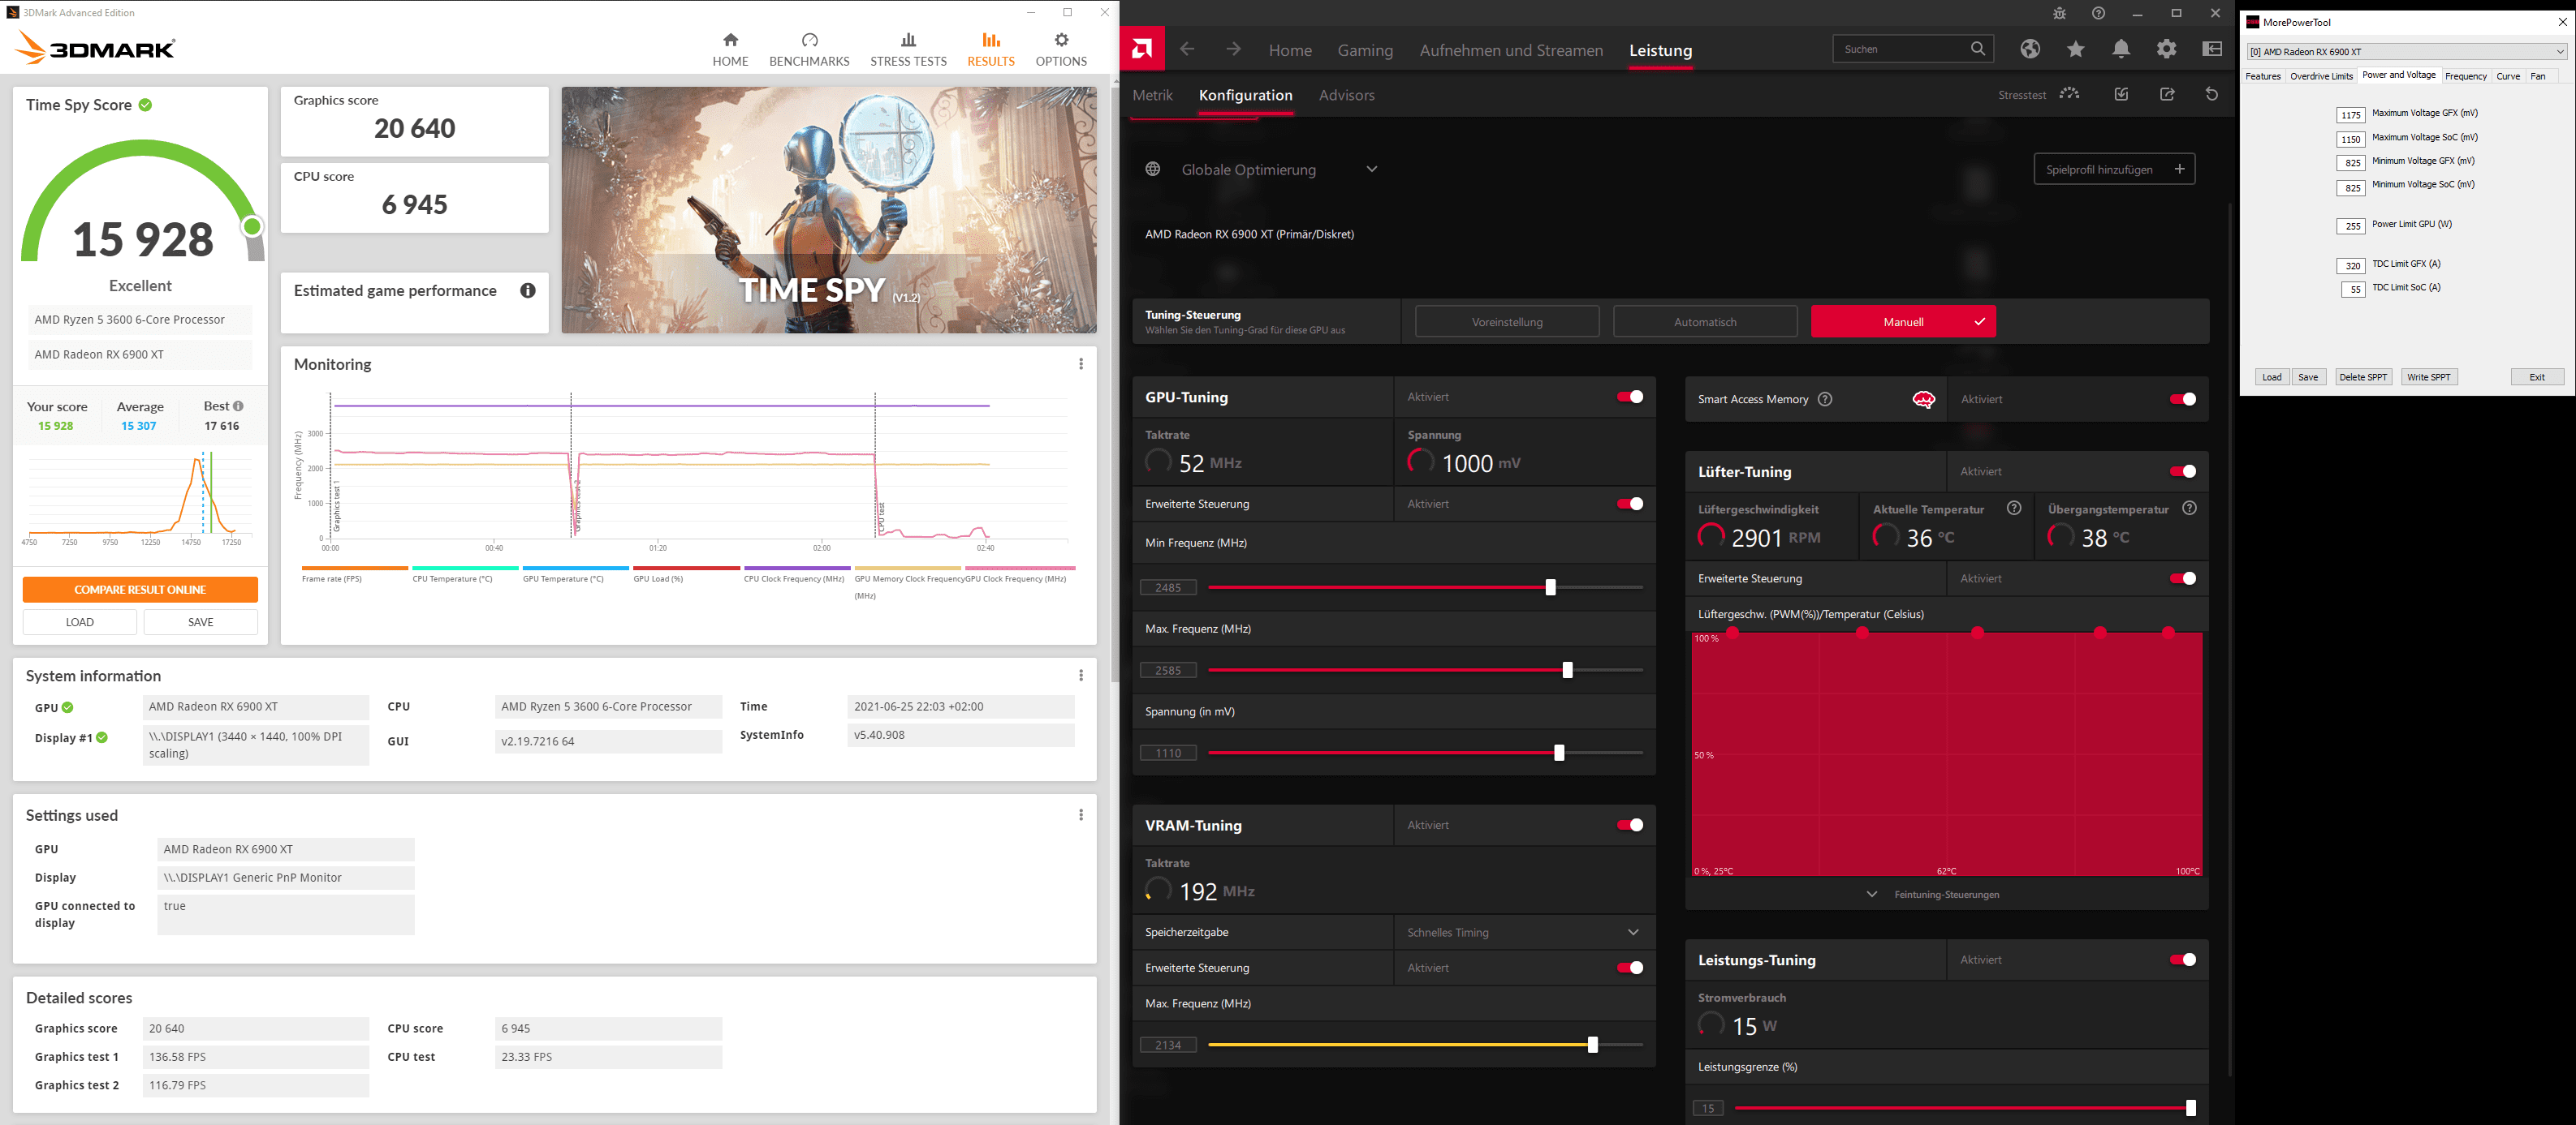Open the web browser globe icon

pyautogui.click(x=2030, y=49)
